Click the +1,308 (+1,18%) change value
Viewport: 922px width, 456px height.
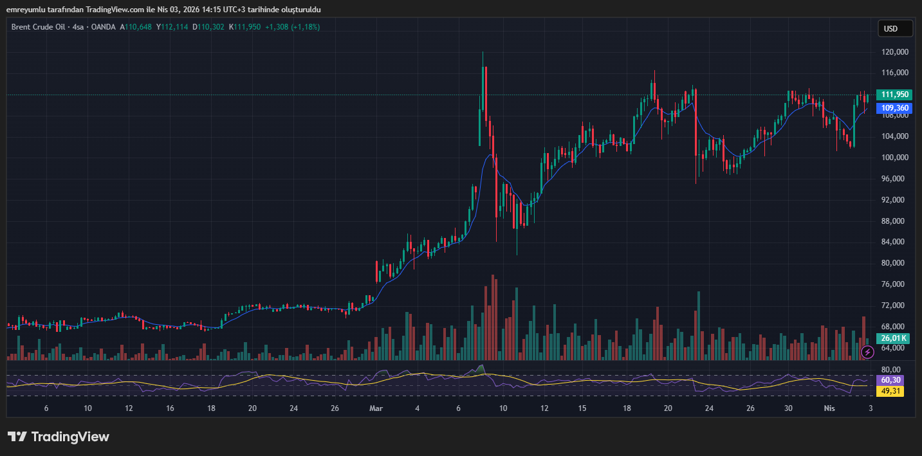click(292, 27)
